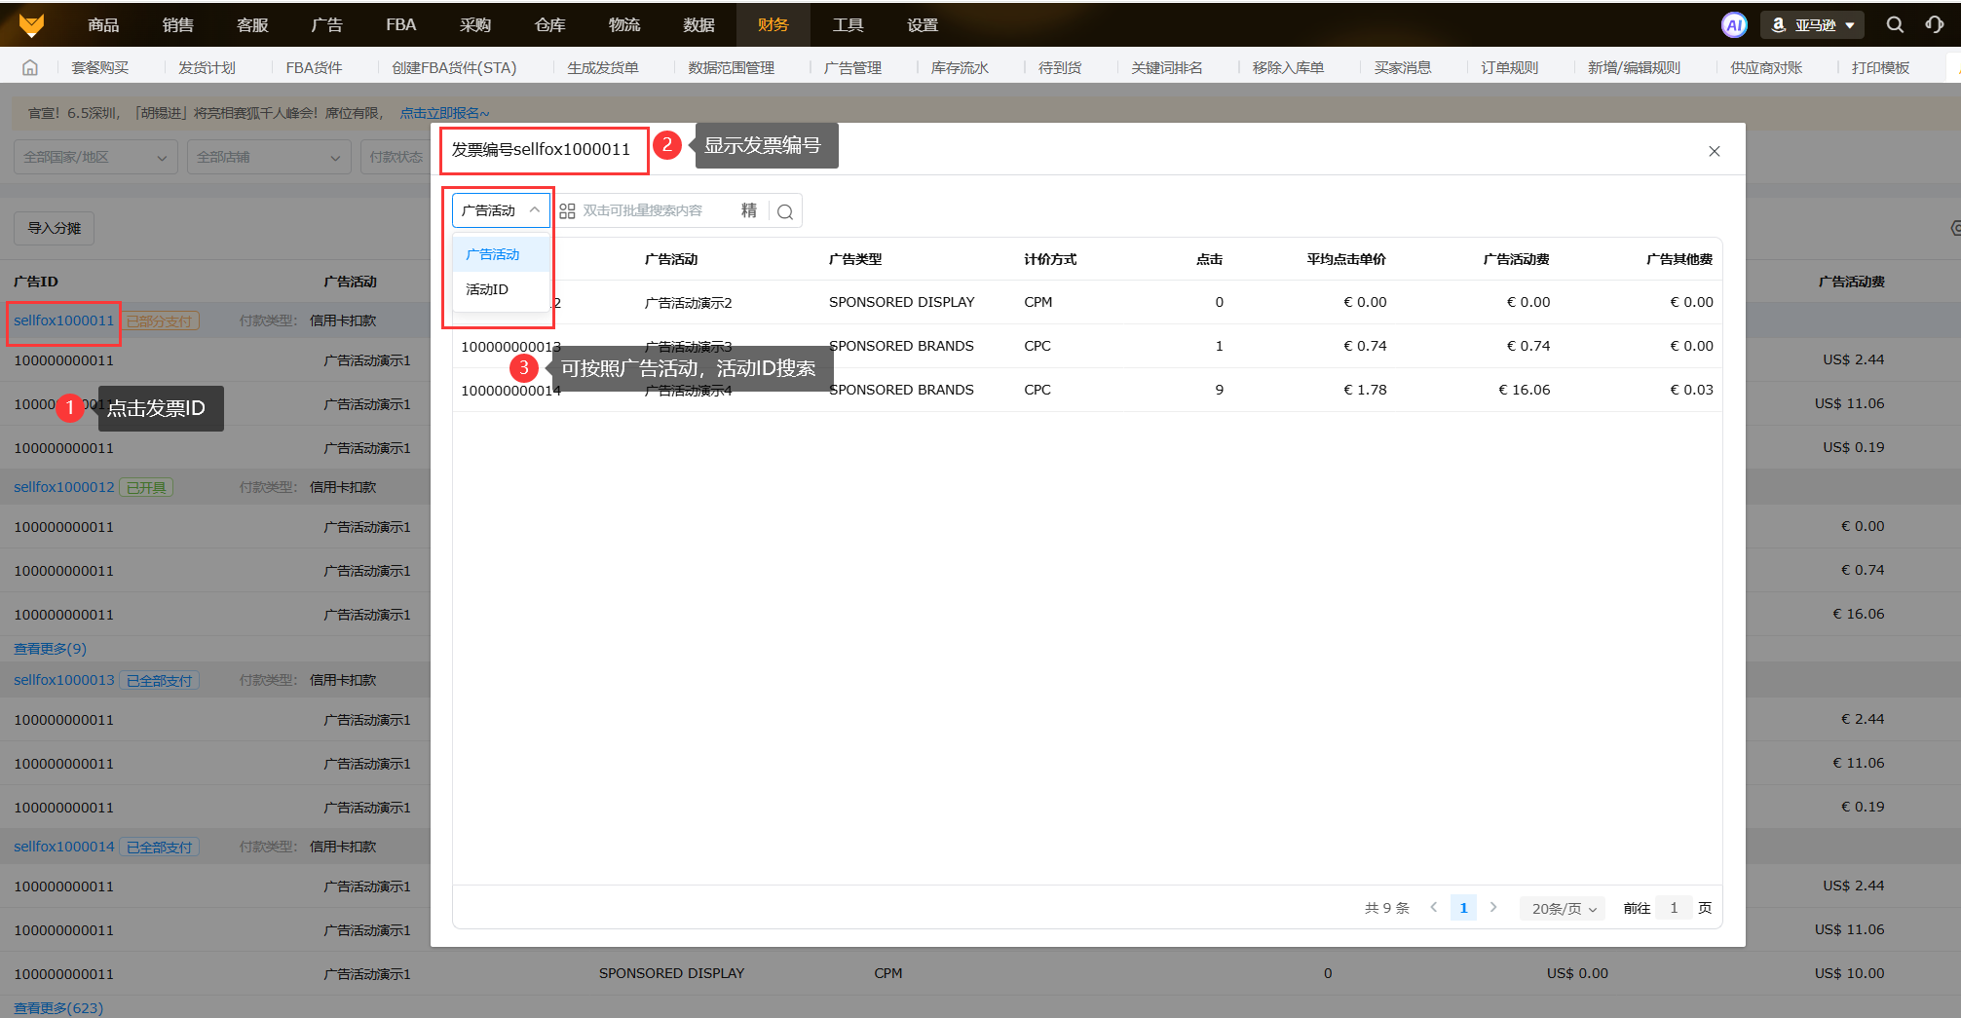Switch to the 新增/编辑规则 tab
Viewport: 1961px width, 1018px height.
pyautogui.click(x=1634, y=67)
